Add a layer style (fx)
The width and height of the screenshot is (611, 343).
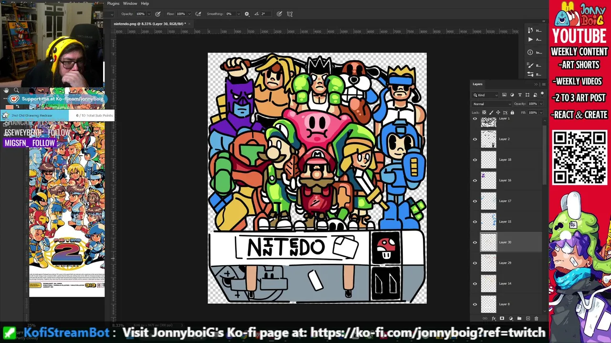[494, 319]
